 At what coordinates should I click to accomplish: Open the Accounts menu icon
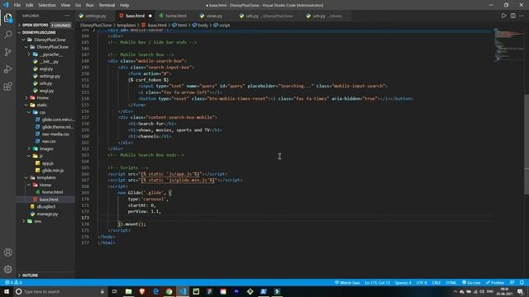pos(7,252)
